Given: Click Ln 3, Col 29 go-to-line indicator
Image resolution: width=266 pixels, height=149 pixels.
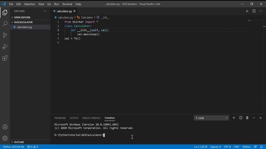Looking at the screenshot, I should (x=201, y=147).
